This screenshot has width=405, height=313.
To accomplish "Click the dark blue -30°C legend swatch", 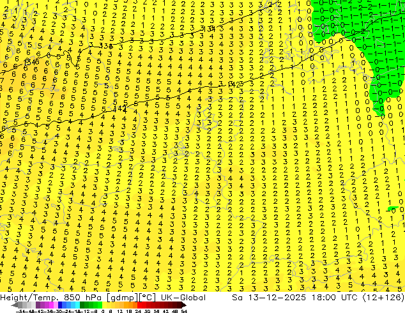I will tap(60, 305).
